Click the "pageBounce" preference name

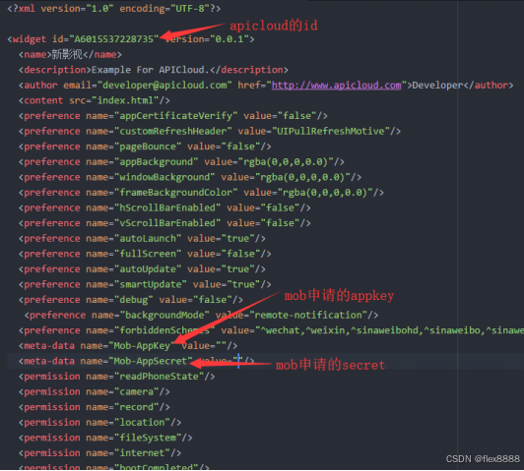[148, 147]
